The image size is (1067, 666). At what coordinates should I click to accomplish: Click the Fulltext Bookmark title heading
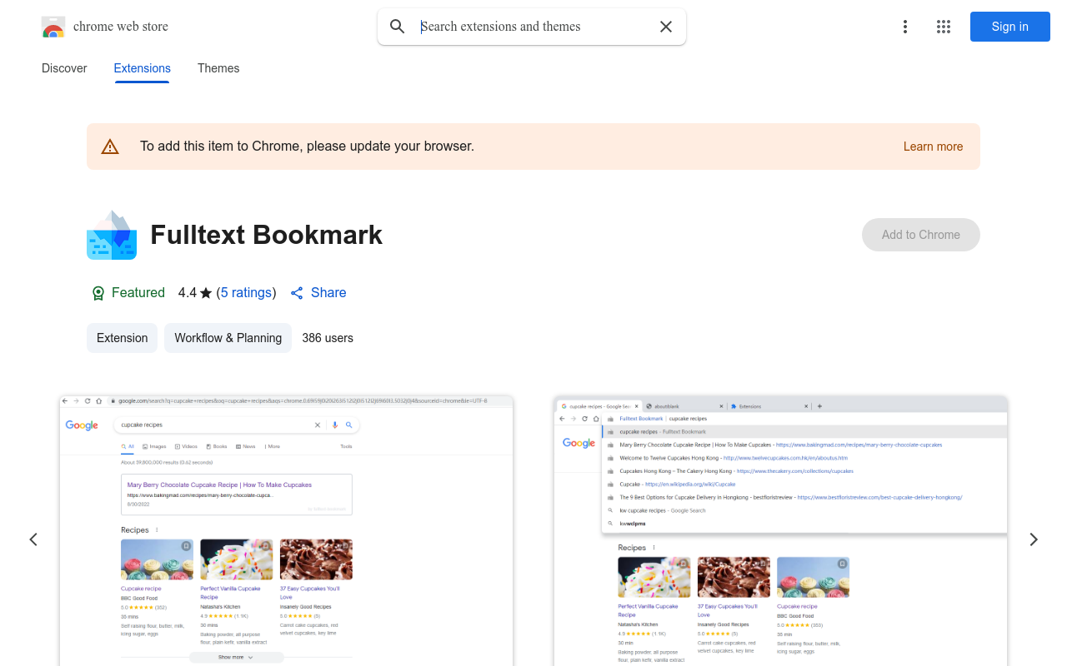coord(266,235)
